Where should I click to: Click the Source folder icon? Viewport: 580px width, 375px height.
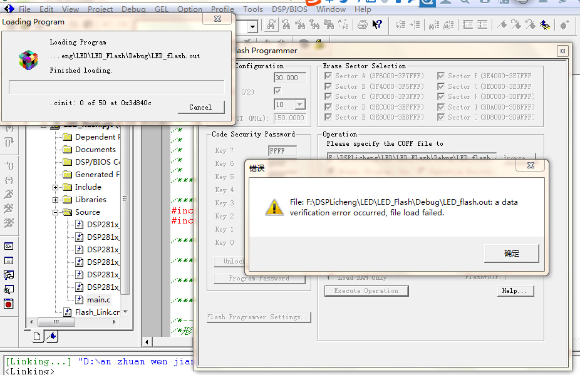coord(67,212)
